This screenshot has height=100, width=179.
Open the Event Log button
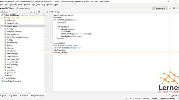pyautogui.click(x=175, y=96)
